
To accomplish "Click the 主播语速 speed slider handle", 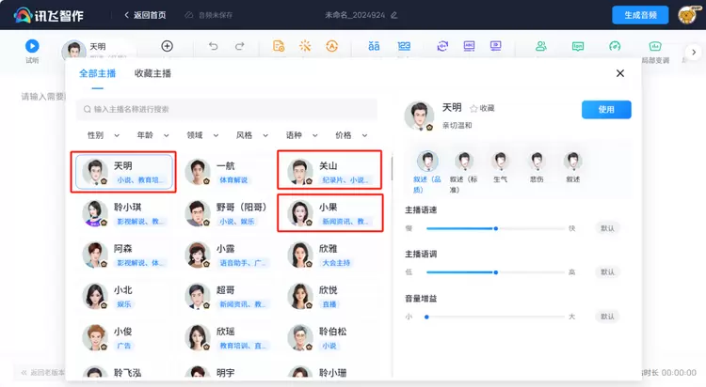I will [x=496, y=228].
